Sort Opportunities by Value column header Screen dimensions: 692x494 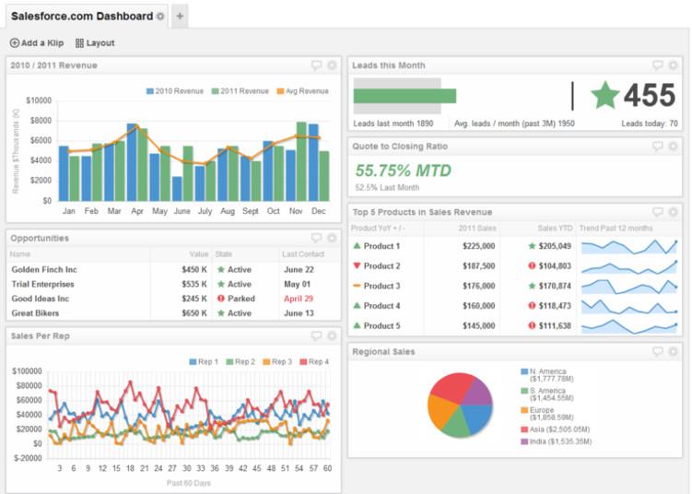(x=199, y=253)
